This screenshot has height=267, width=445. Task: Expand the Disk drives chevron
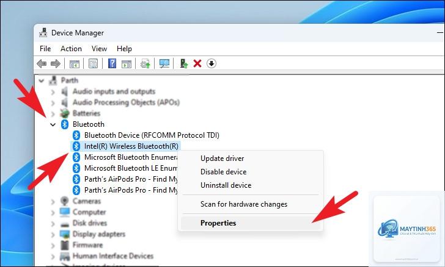click(53, 224)
